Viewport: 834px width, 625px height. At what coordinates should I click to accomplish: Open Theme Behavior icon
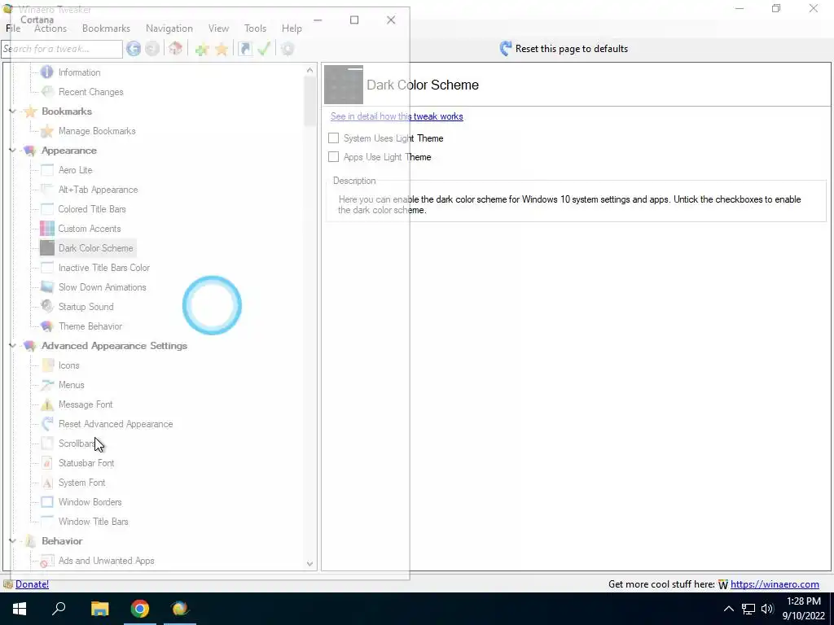(x=46, y=326)
